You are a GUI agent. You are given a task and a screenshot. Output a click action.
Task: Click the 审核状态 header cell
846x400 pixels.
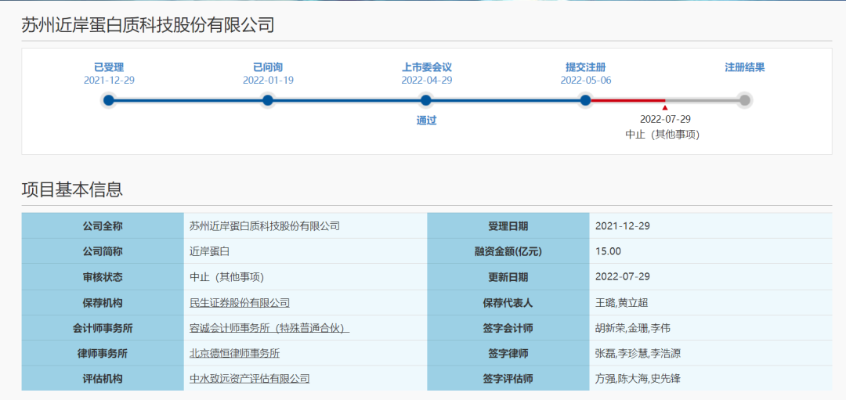(103, 277)
